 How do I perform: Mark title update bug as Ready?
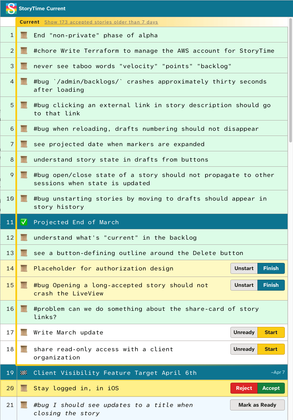tap(257, 405)
